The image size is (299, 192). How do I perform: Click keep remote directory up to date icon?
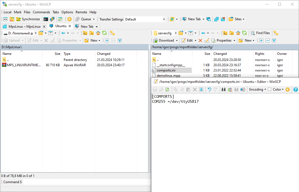(x=60, y=19)
